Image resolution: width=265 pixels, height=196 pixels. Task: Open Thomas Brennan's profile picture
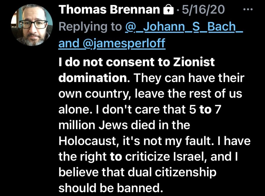[x=32, y=25]
